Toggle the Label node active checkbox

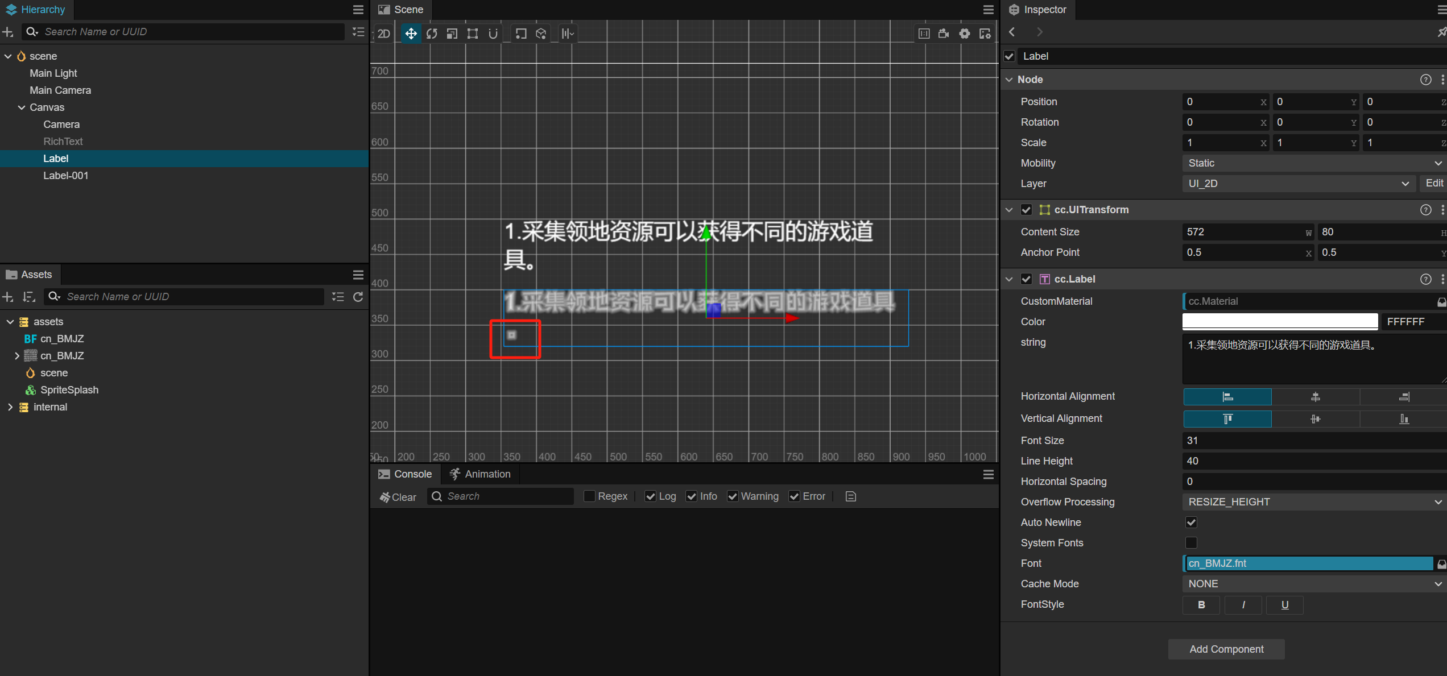1010,56
